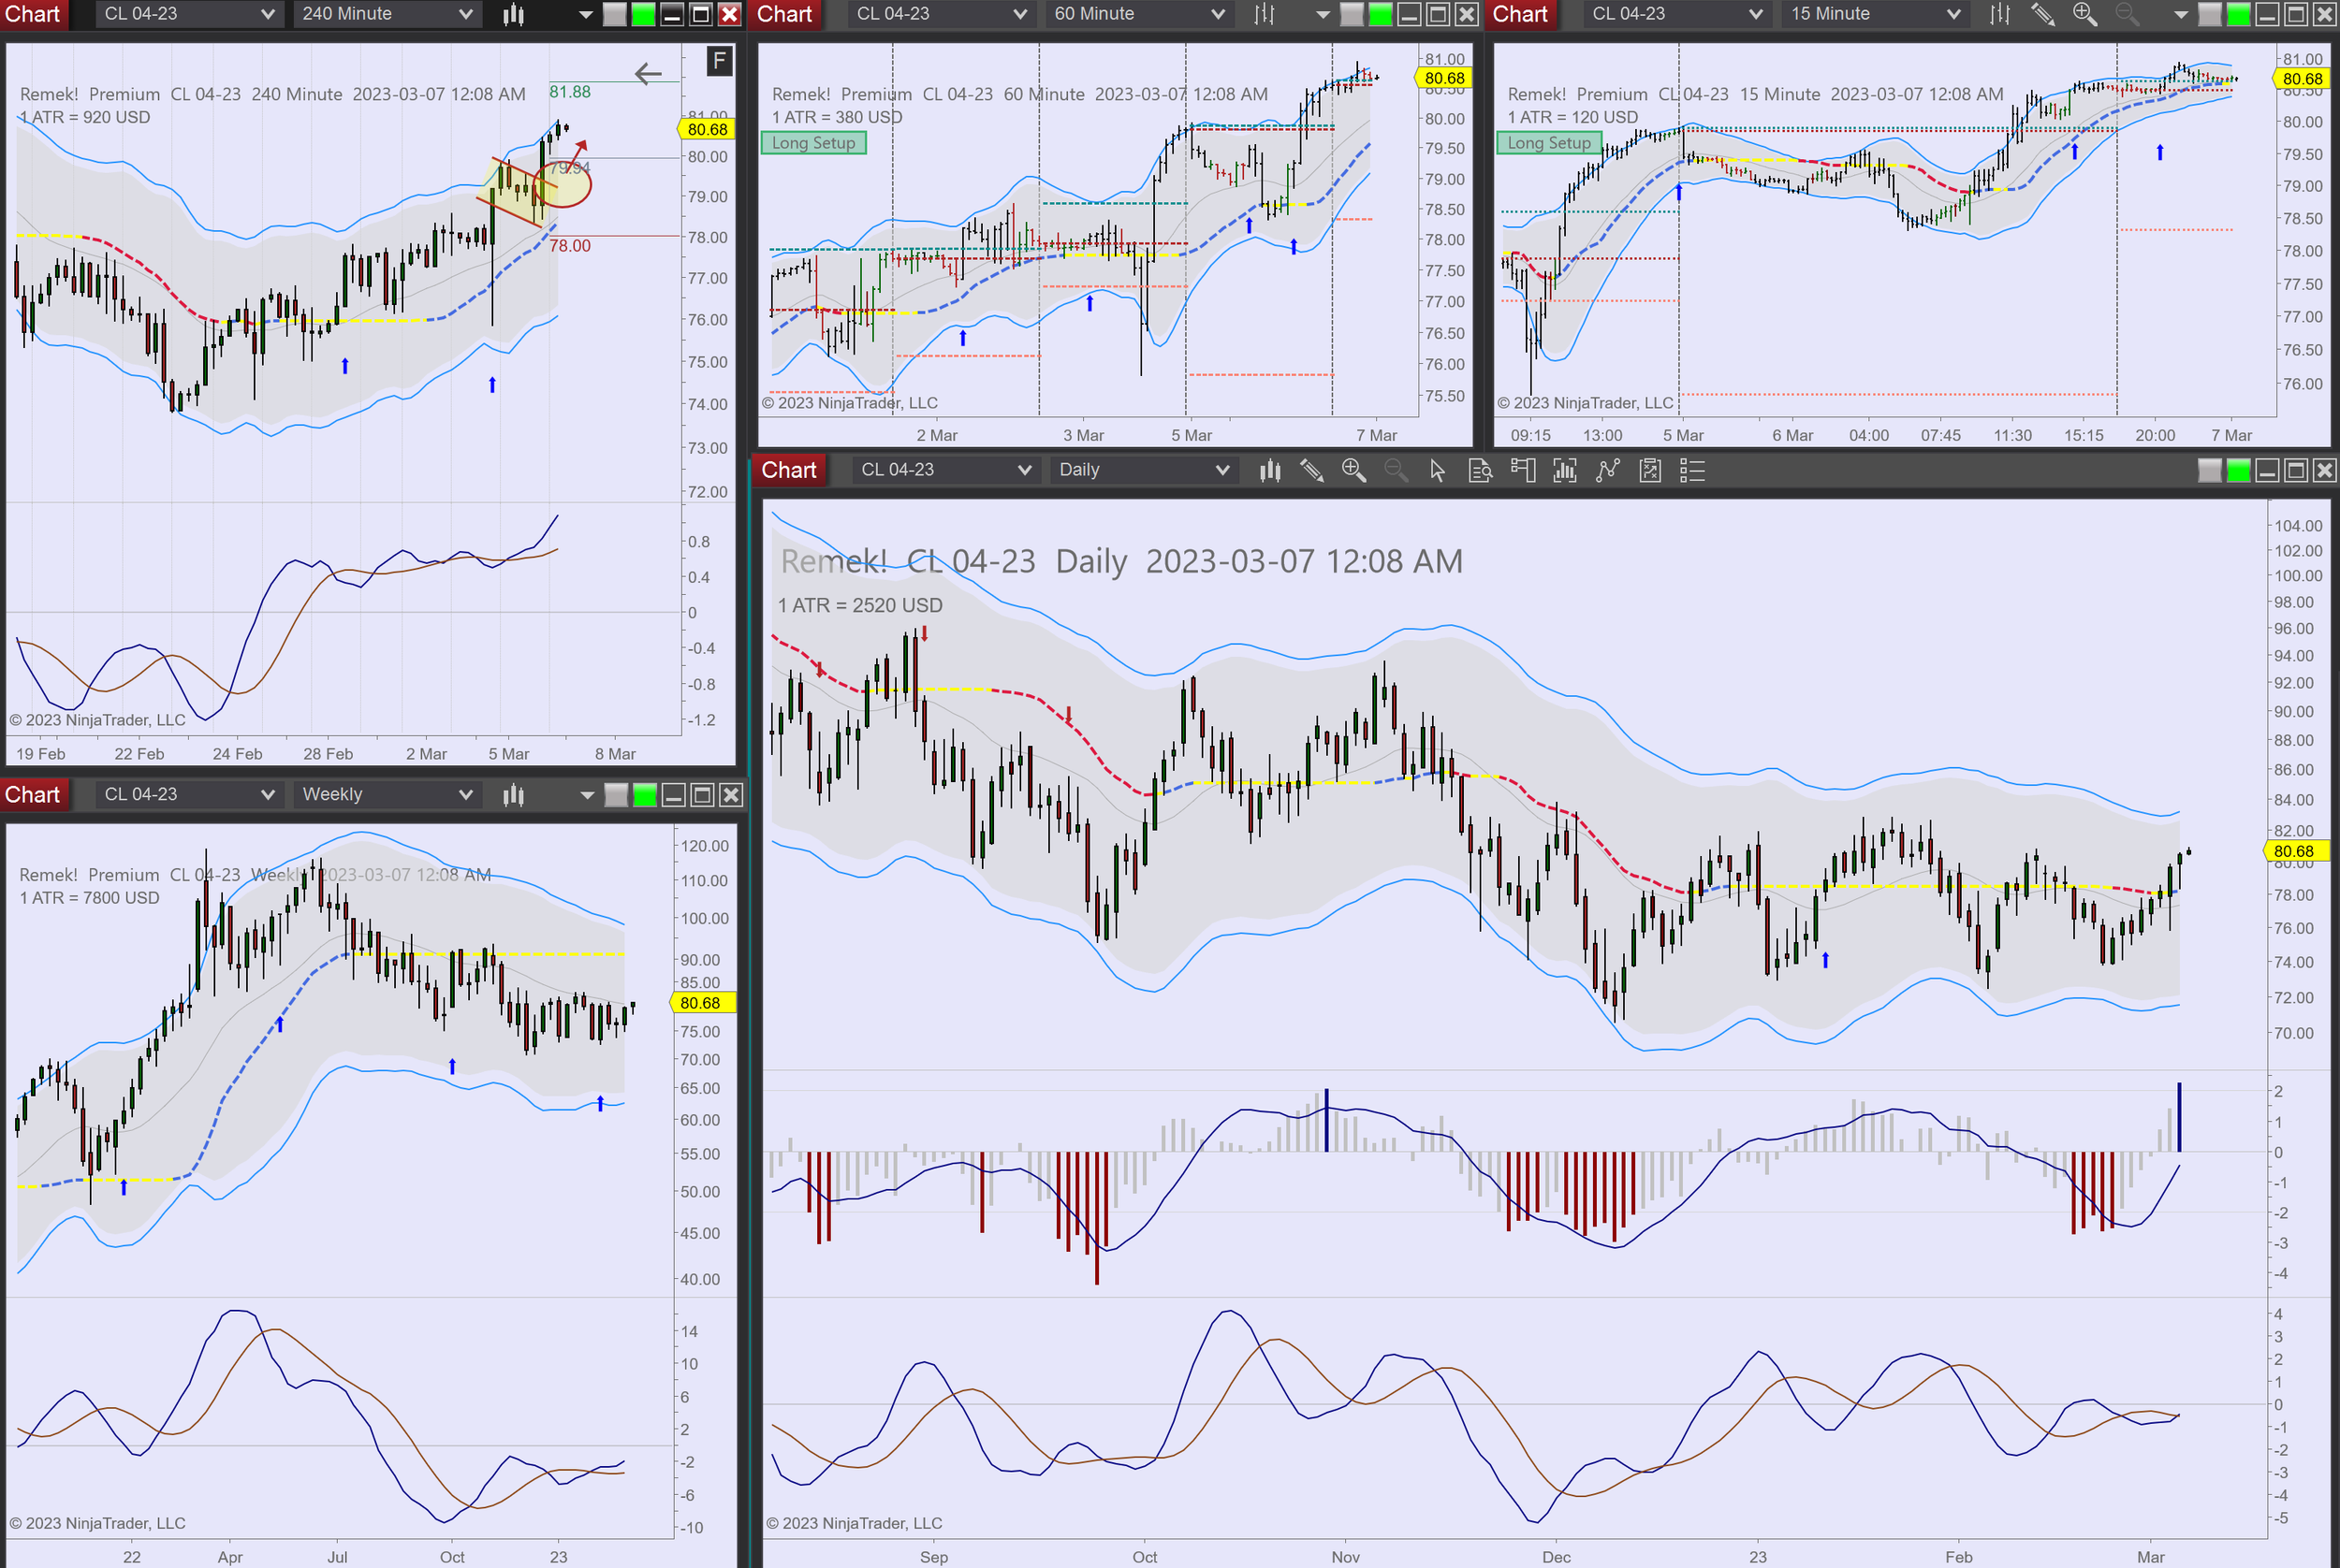The image size is (2340, 1568).
Task: Toggle green link button on 240 Minute chart
Action: point(643,14)
